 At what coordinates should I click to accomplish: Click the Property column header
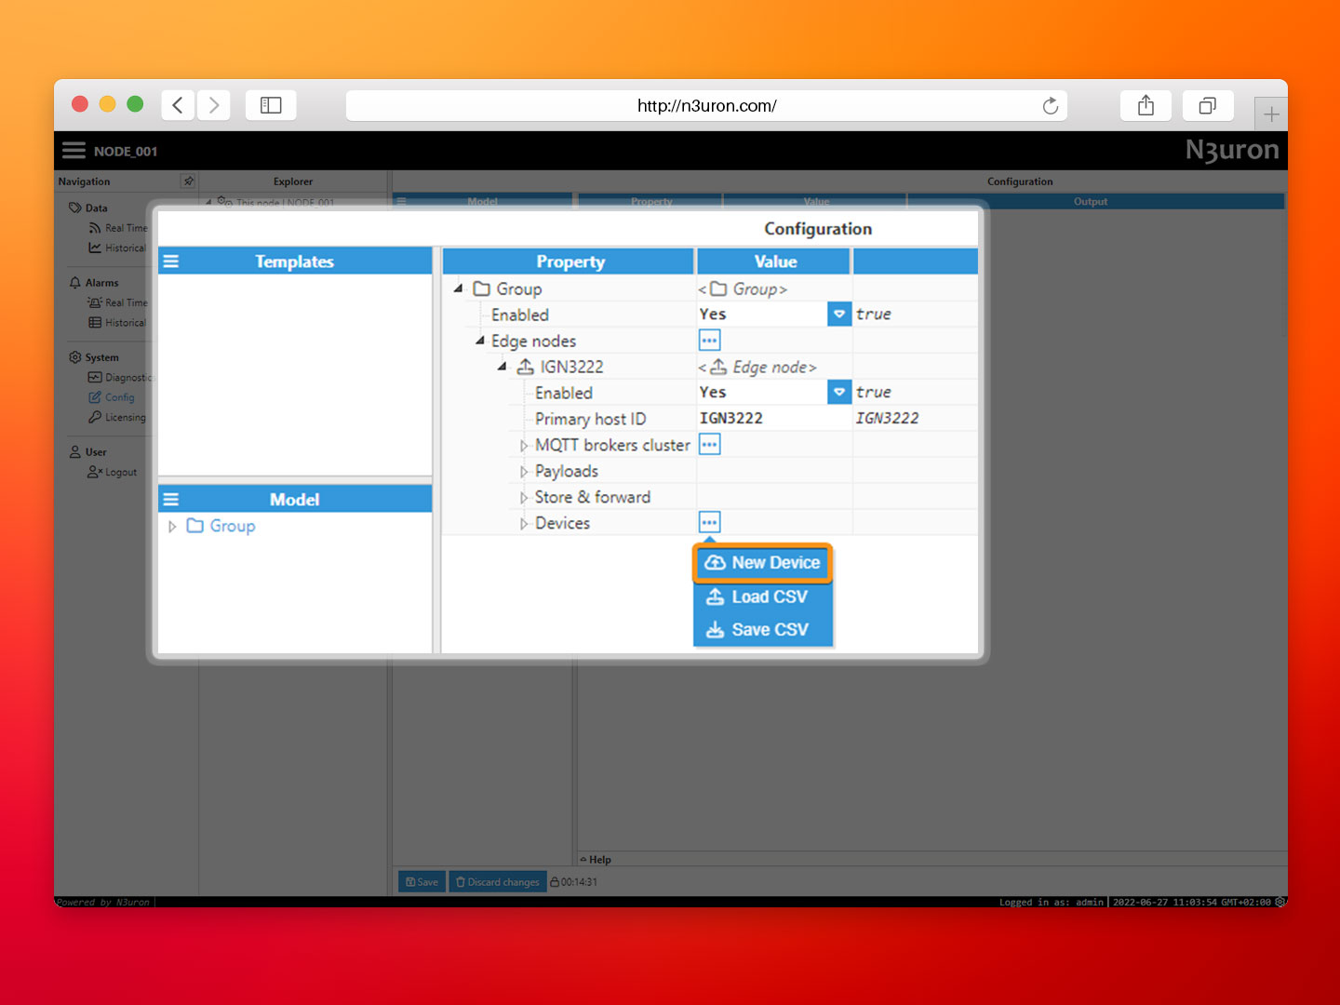569,262
